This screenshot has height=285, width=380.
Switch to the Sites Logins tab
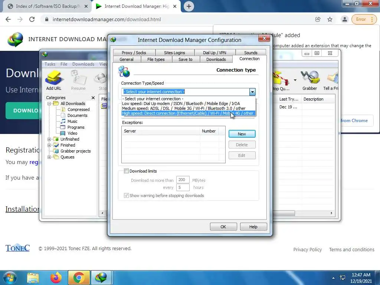pos(174,53)
